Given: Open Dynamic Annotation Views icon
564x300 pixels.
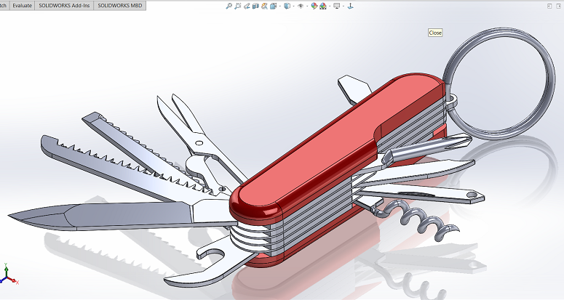Looking at the screenshot, I should pyautogui.click(x=264, y=6).
